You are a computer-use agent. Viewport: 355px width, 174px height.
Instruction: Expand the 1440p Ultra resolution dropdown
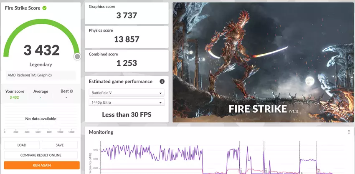coord(126,103)
